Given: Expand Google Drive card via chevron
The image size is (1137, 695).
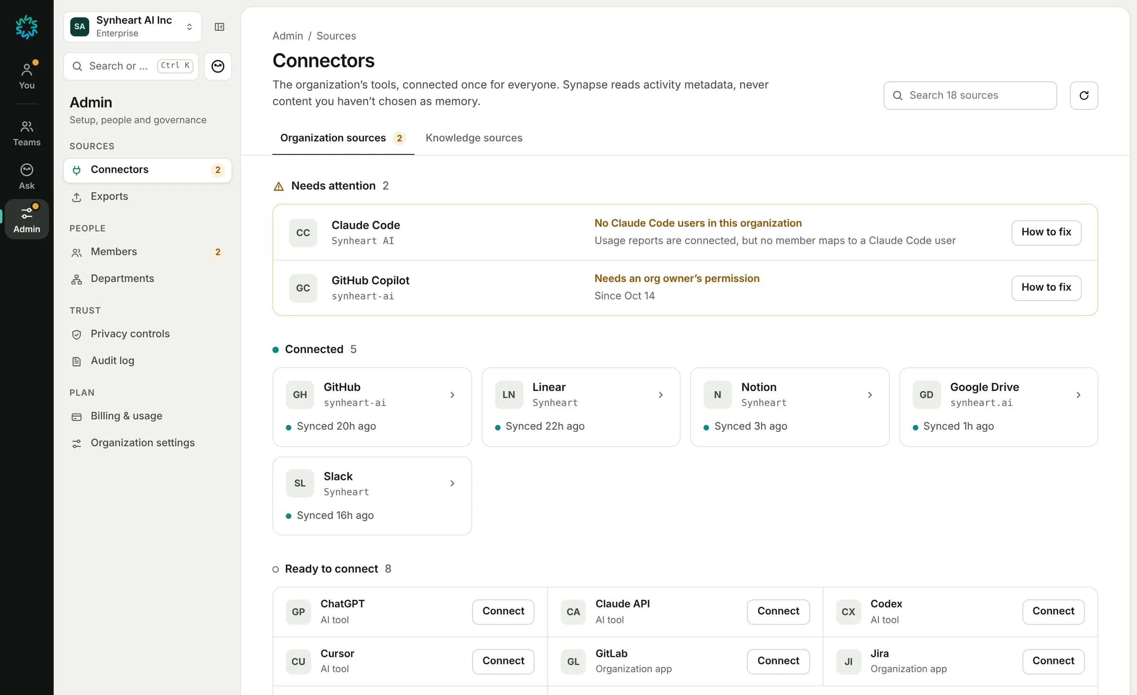Looking at the screenshot, I should click(x=1078, y=395).
